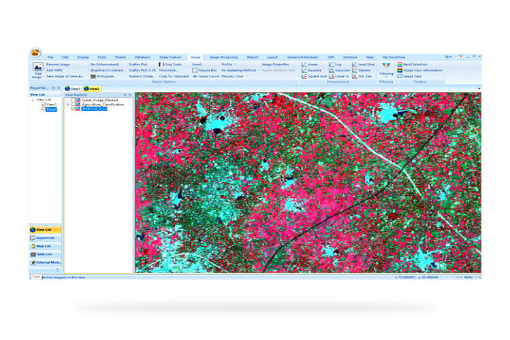Toggle 20181214_D_LS layer checkbox
The image size is (510, 340).
pos(73,109)
